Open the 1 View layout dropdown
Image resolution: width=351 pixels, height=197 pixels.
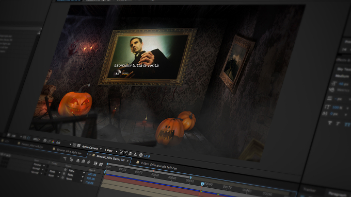(x=111, y=151)
